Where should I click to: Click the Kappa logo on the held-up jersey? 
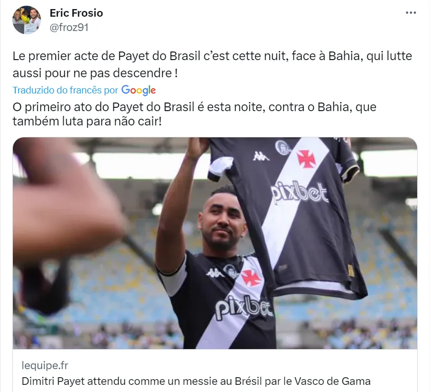pyautogui.click(x=261, y=156)
